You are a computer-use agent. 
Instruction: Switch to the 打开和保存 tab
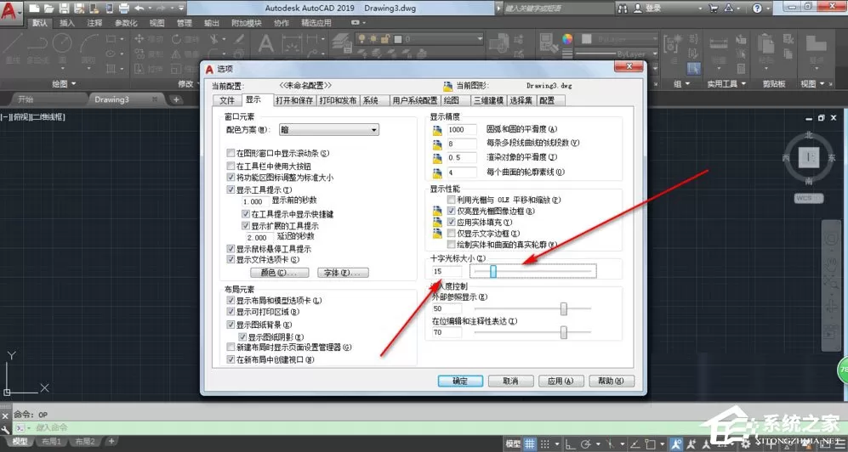pos(295,100)
